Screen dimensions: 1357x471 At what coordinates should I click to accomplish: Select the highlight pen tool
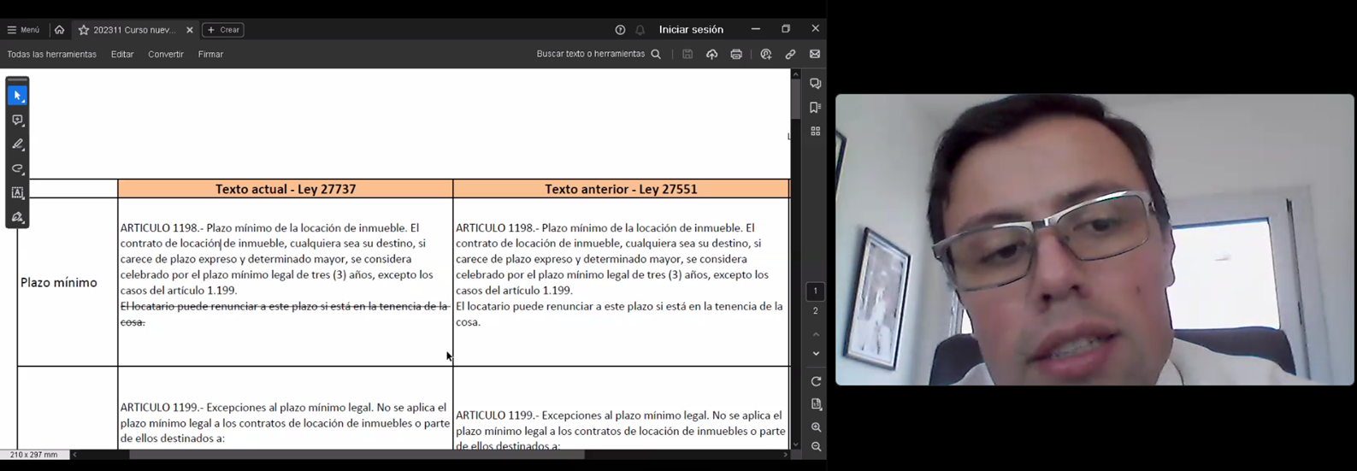coord(17,144)
